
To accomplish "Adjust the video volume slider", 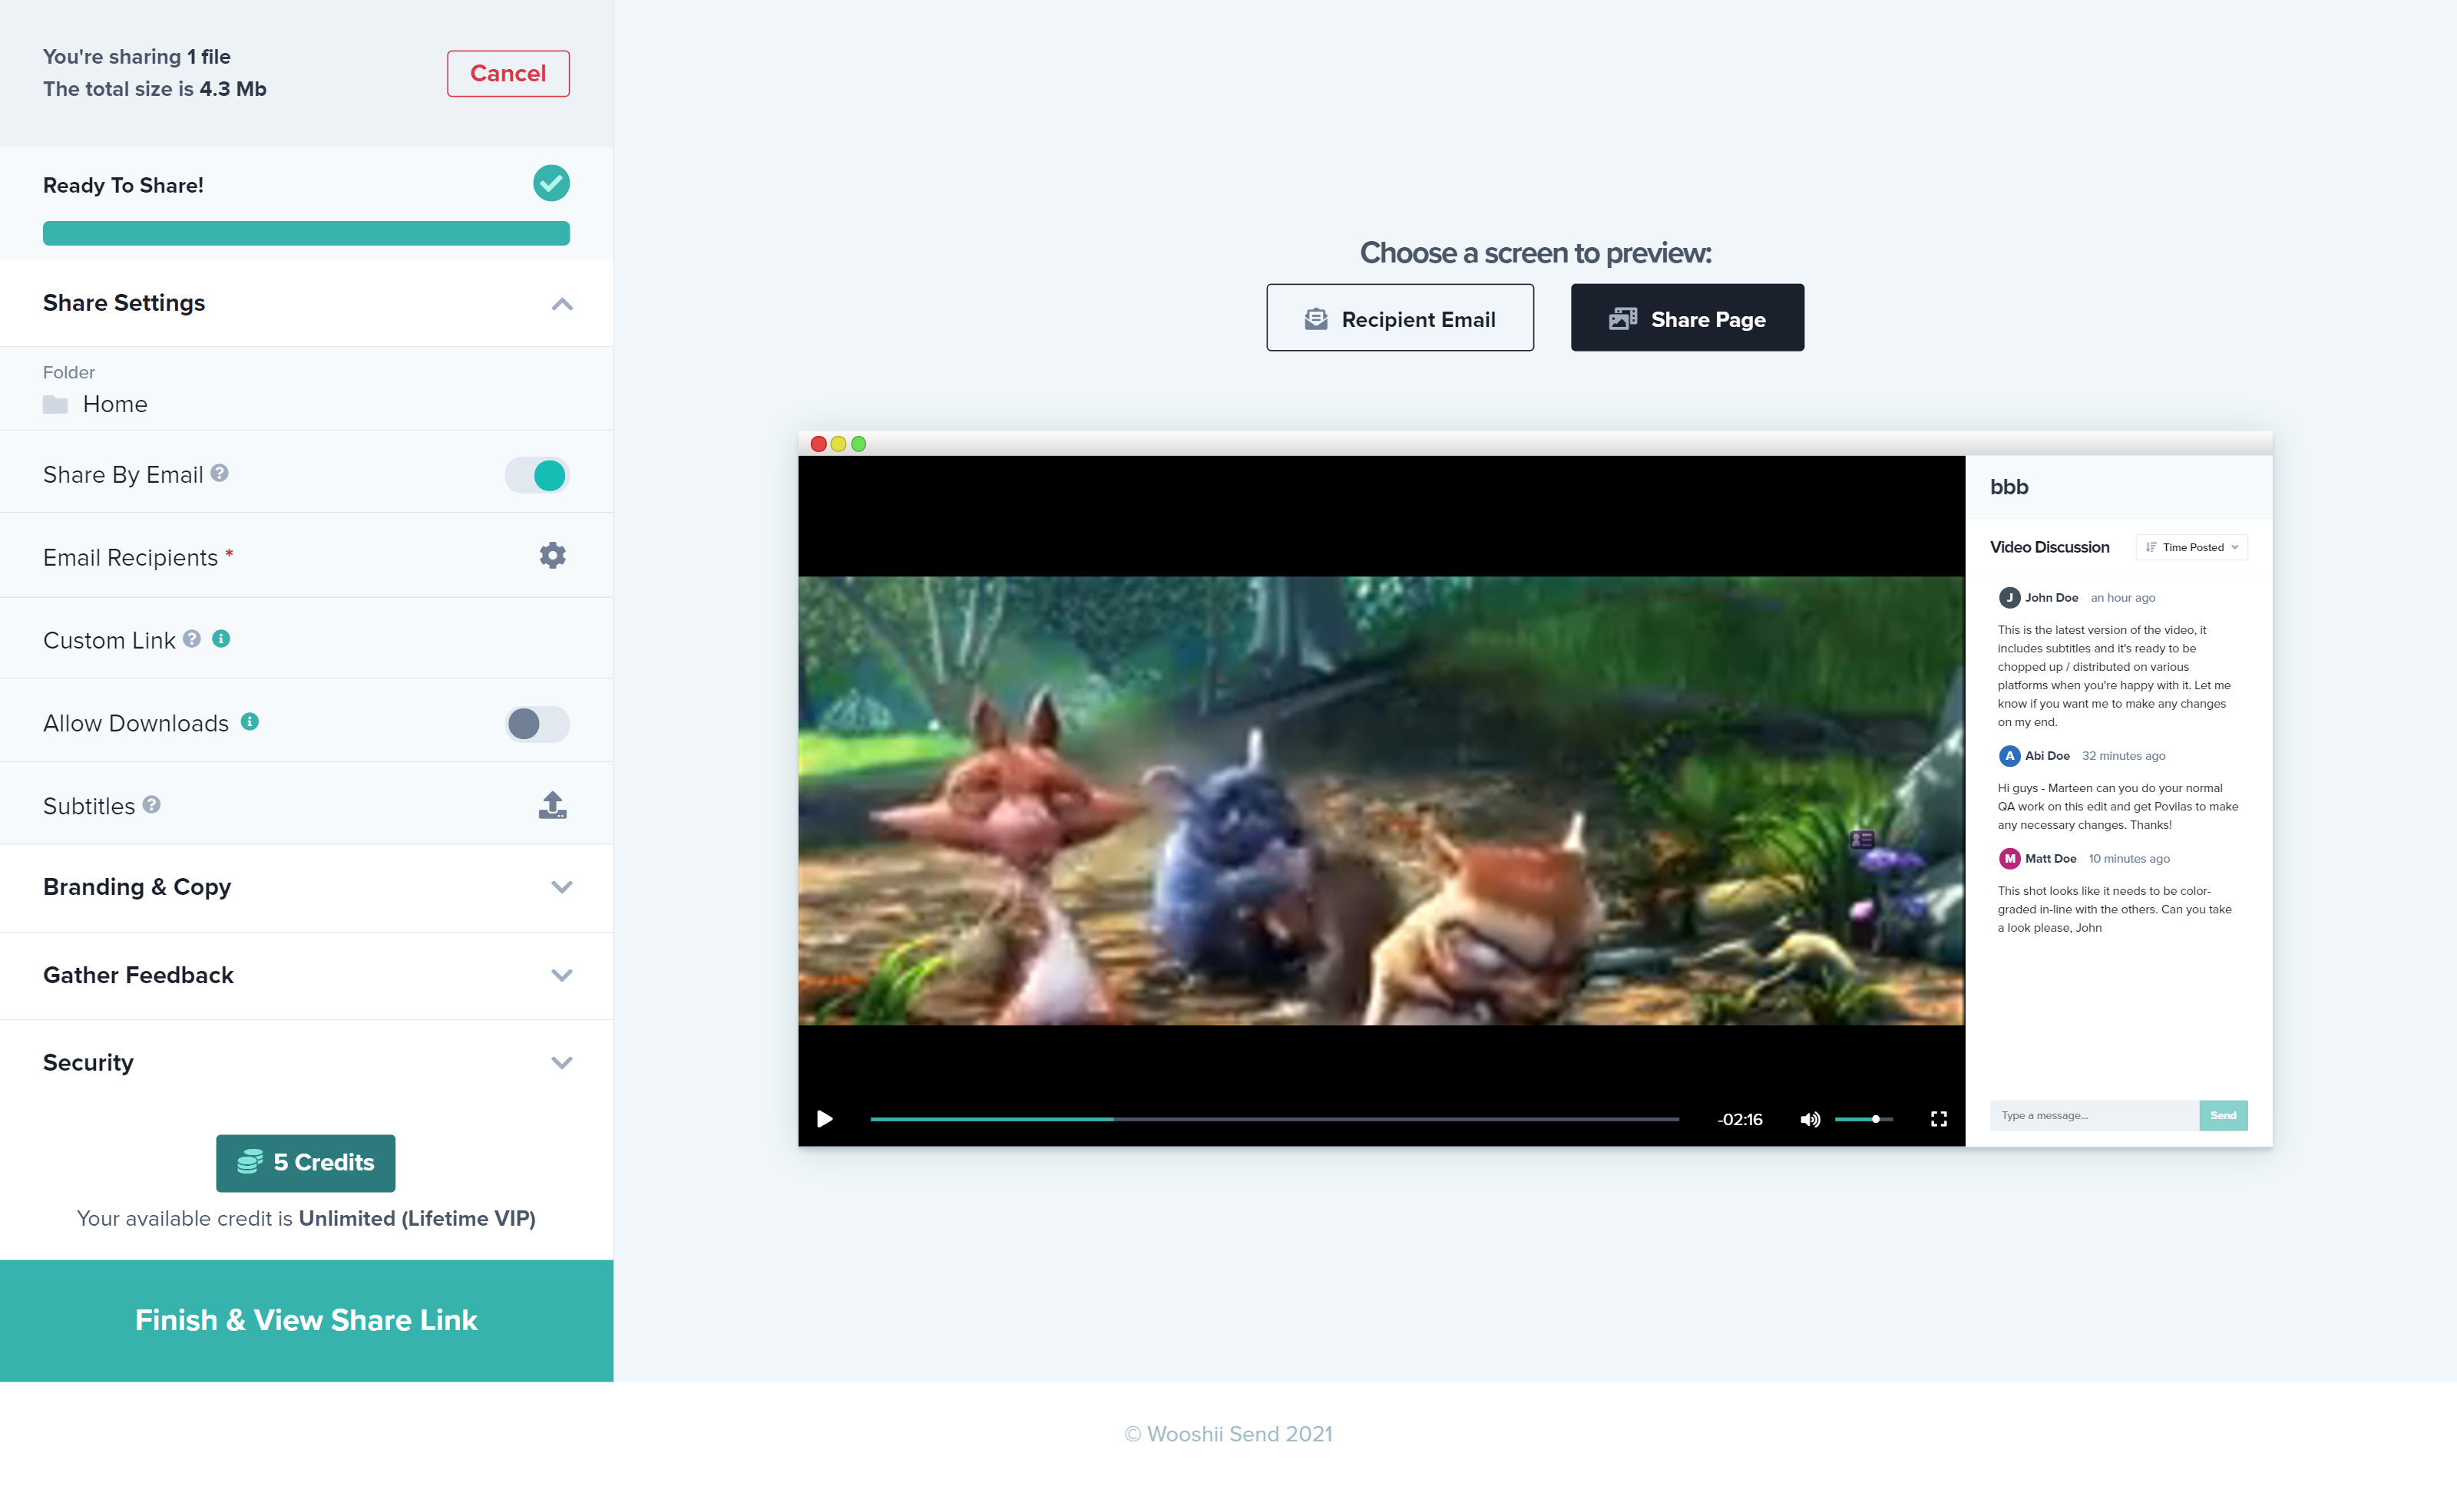I will [x=1863, y=1119].
